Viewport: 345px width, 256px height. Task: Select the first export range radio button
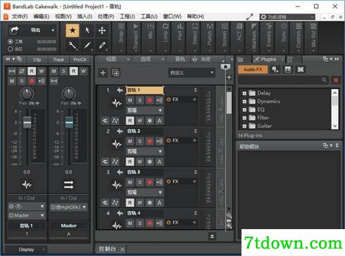point(10,41)
